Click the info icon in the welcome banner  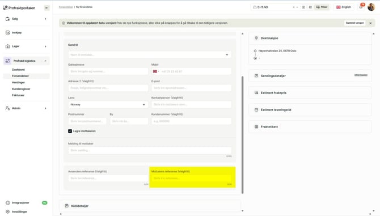(x=64, y=23)
